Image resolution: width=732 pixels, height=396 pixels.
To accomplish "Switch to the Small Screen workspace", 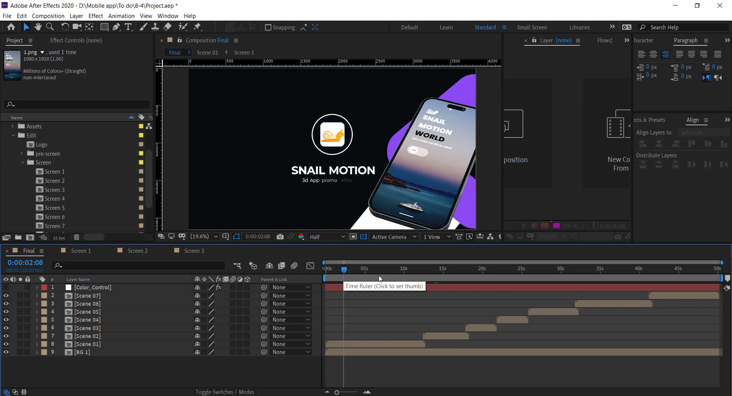I will (532, 27).
